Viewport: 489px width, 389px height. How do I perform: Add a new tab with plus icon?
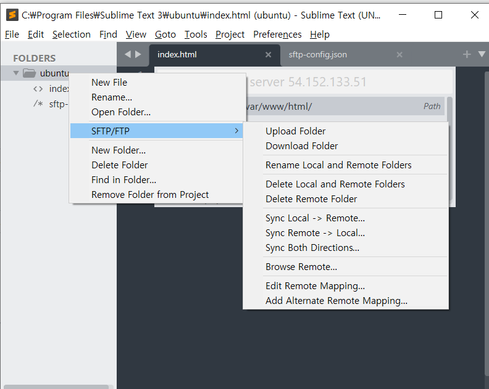(x=467, y=54)
